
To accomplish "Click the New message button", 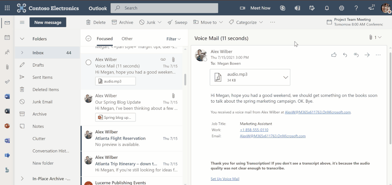I will (48, 22).
